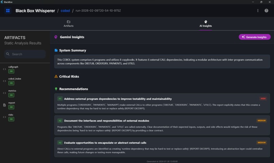Open the callgraph artifact
This screenshot has height=163, width=274.
pyautogui.click(x=25, y=69)
